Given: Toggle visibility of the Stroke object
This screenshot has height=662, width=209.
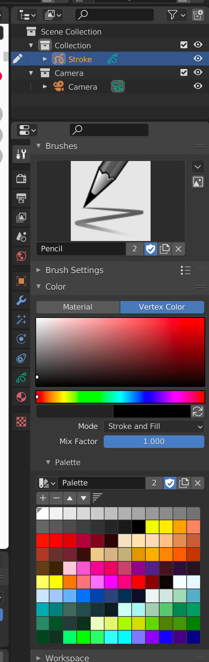Looking at the screenshot, I should [198, 59].
